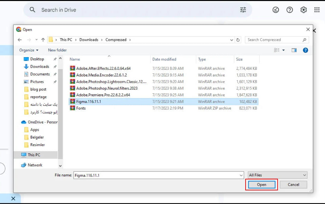Screen dimensions: 325x204
Task: Expand the view options dropdown arrow
Action: (x=284, y=50)
